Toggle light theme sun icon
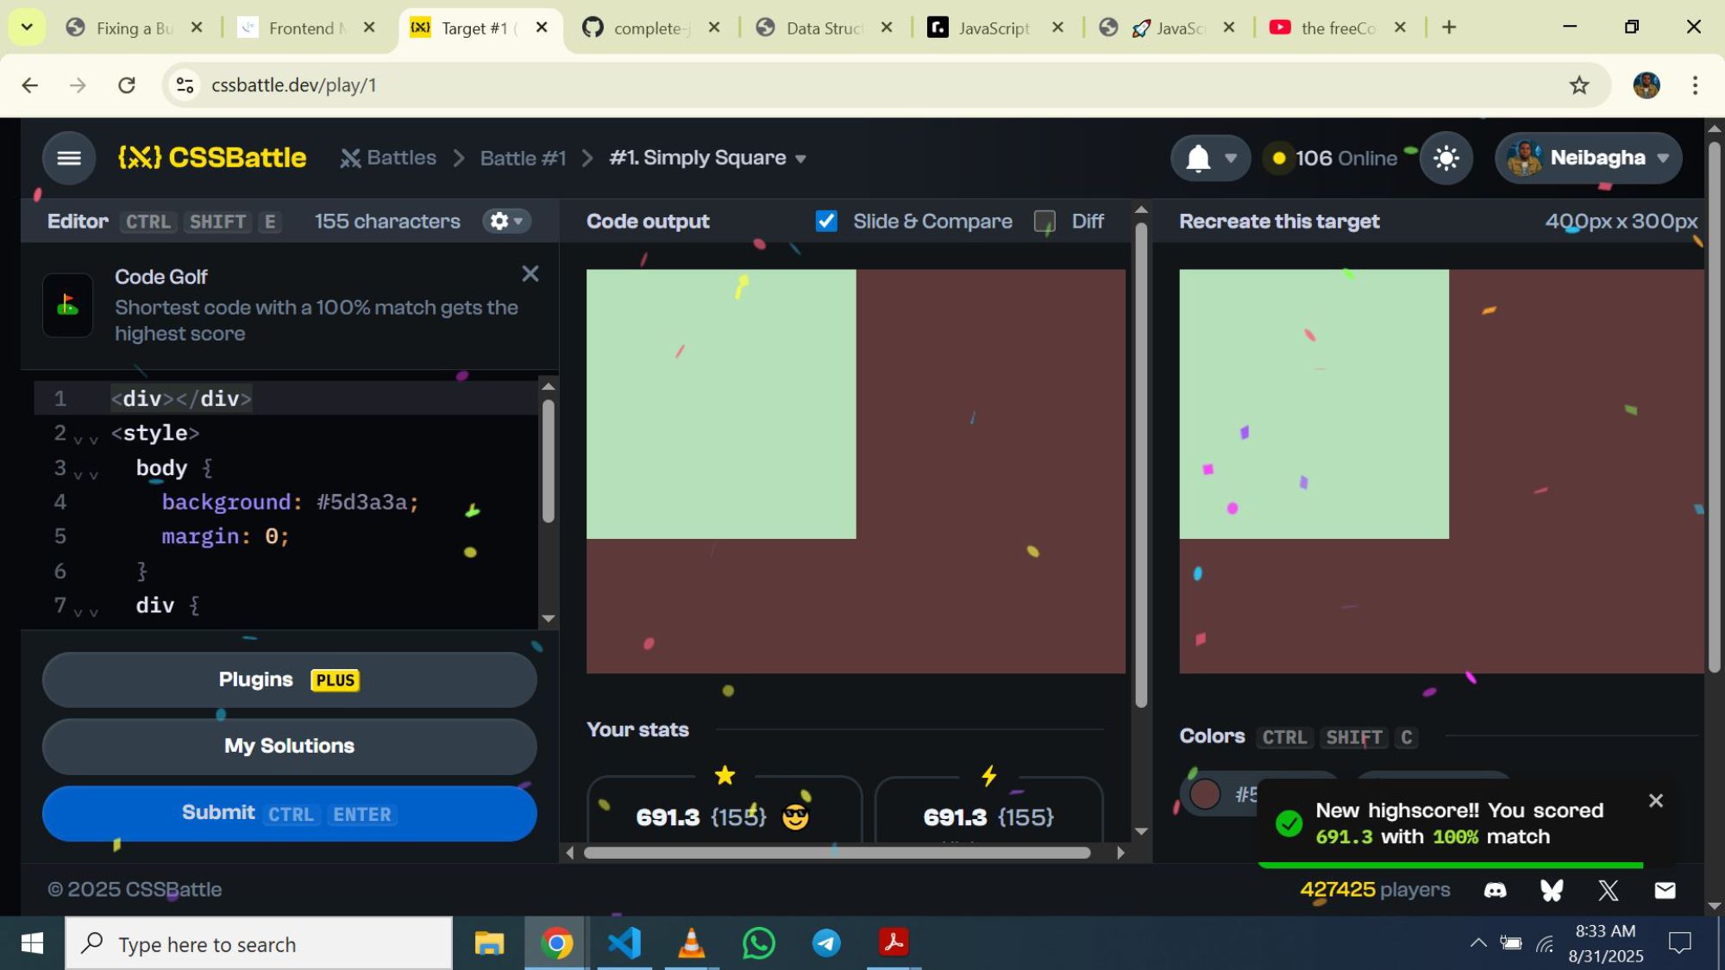The image size is (1725, 970). [x=1446, y=159]
